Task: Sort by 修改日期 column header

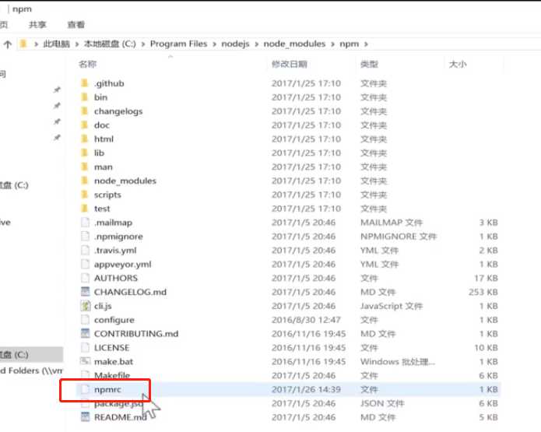Action: 289,64
